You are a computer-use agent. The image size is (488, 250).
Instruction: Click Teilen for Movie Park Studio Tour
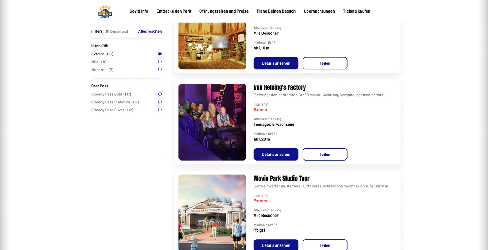(325, 245)
